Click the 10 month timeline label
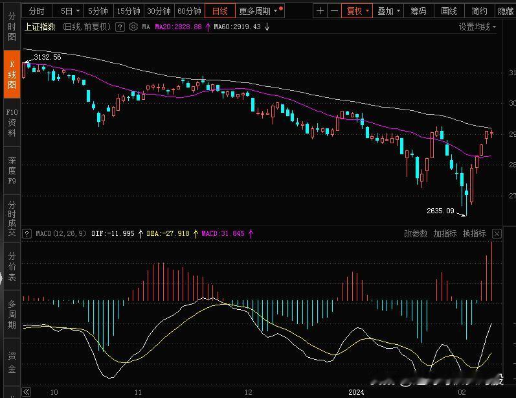This screenshot has width=516, height=398. 54,392
